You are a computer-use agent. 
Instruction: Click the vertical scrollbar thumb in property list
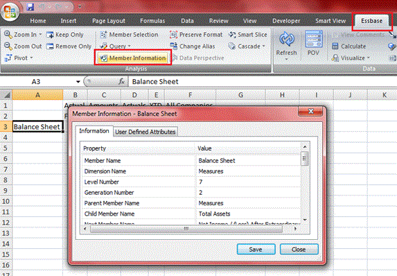coord(305,159)
